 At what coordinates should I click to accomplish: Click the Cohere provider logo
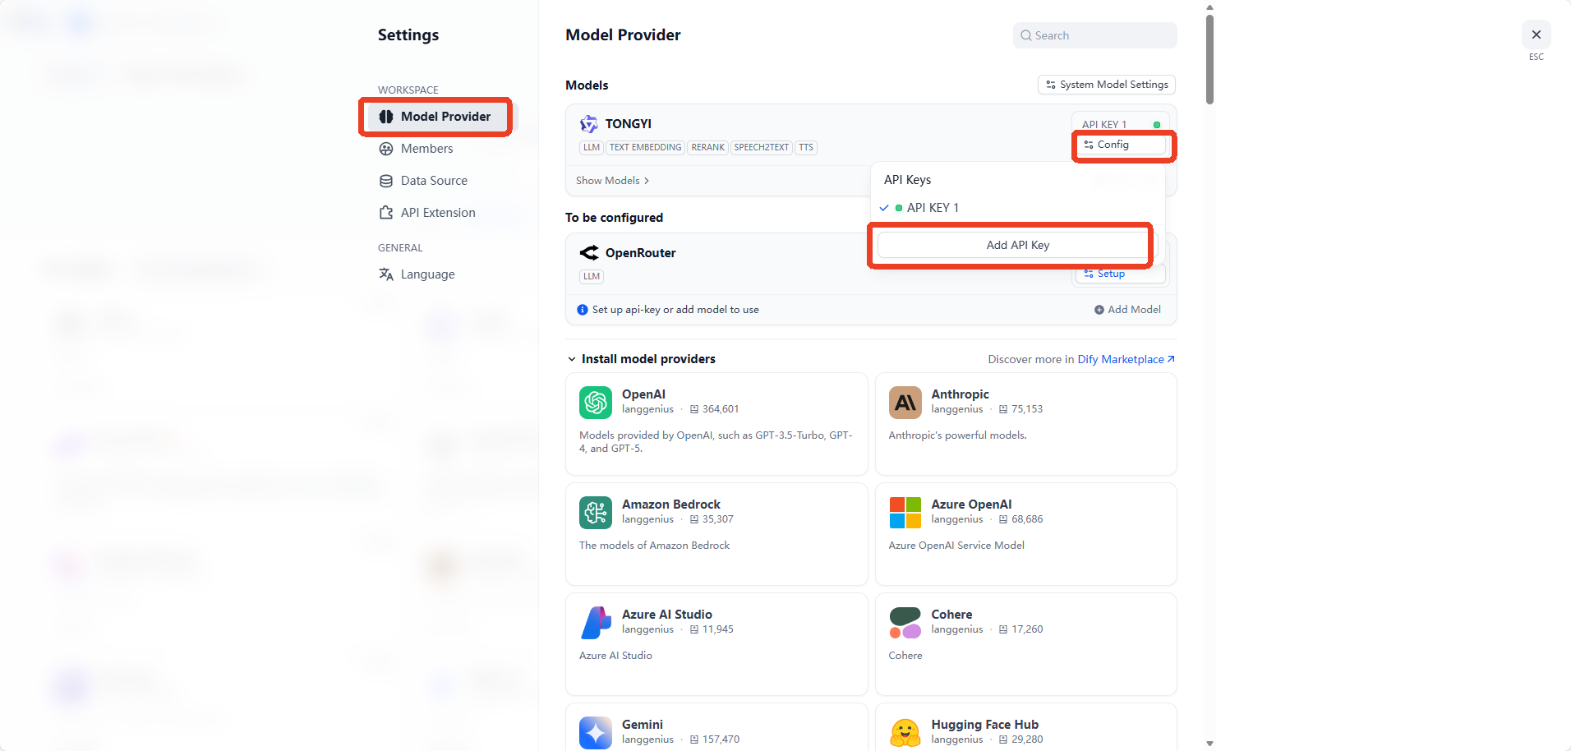[905, 623]
